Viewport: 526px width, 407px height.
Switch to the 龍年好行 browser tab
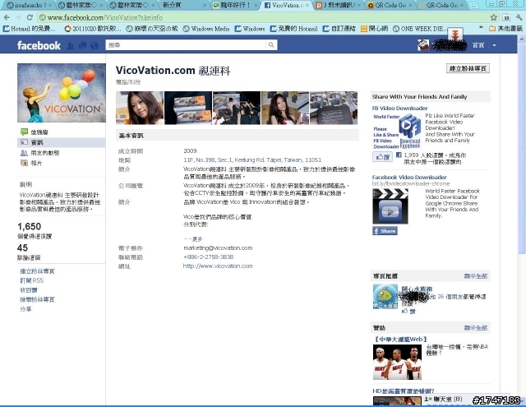(236, 5)
